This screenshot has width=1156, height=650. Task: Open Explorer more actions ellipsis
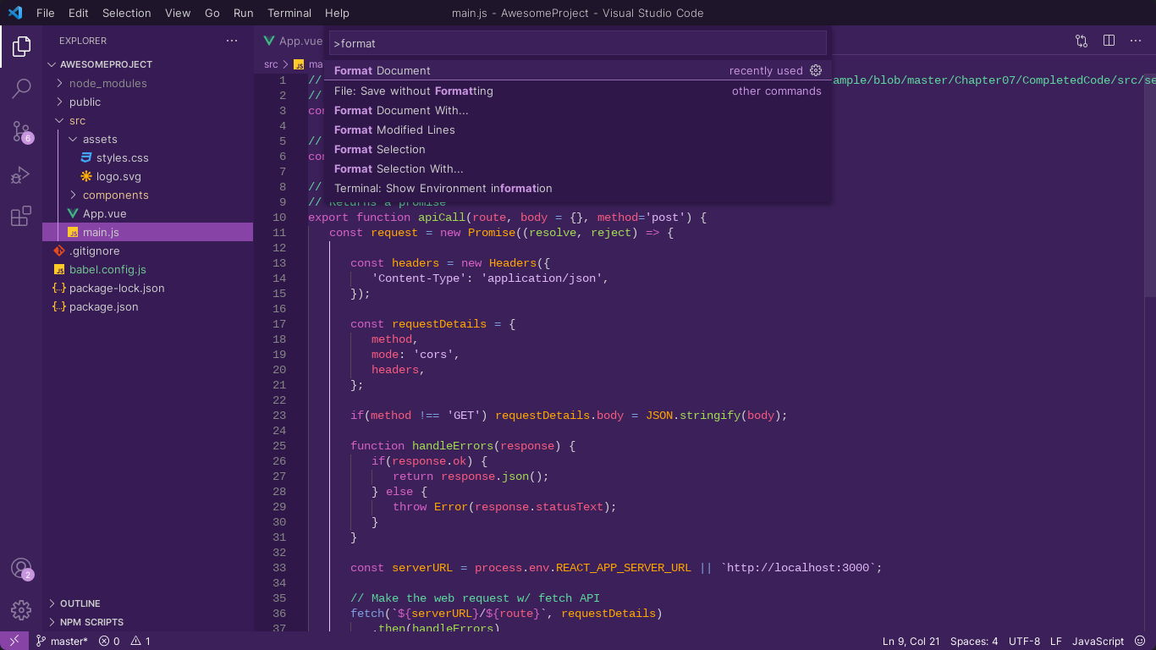pyautogui.click(x=232, y=41)
